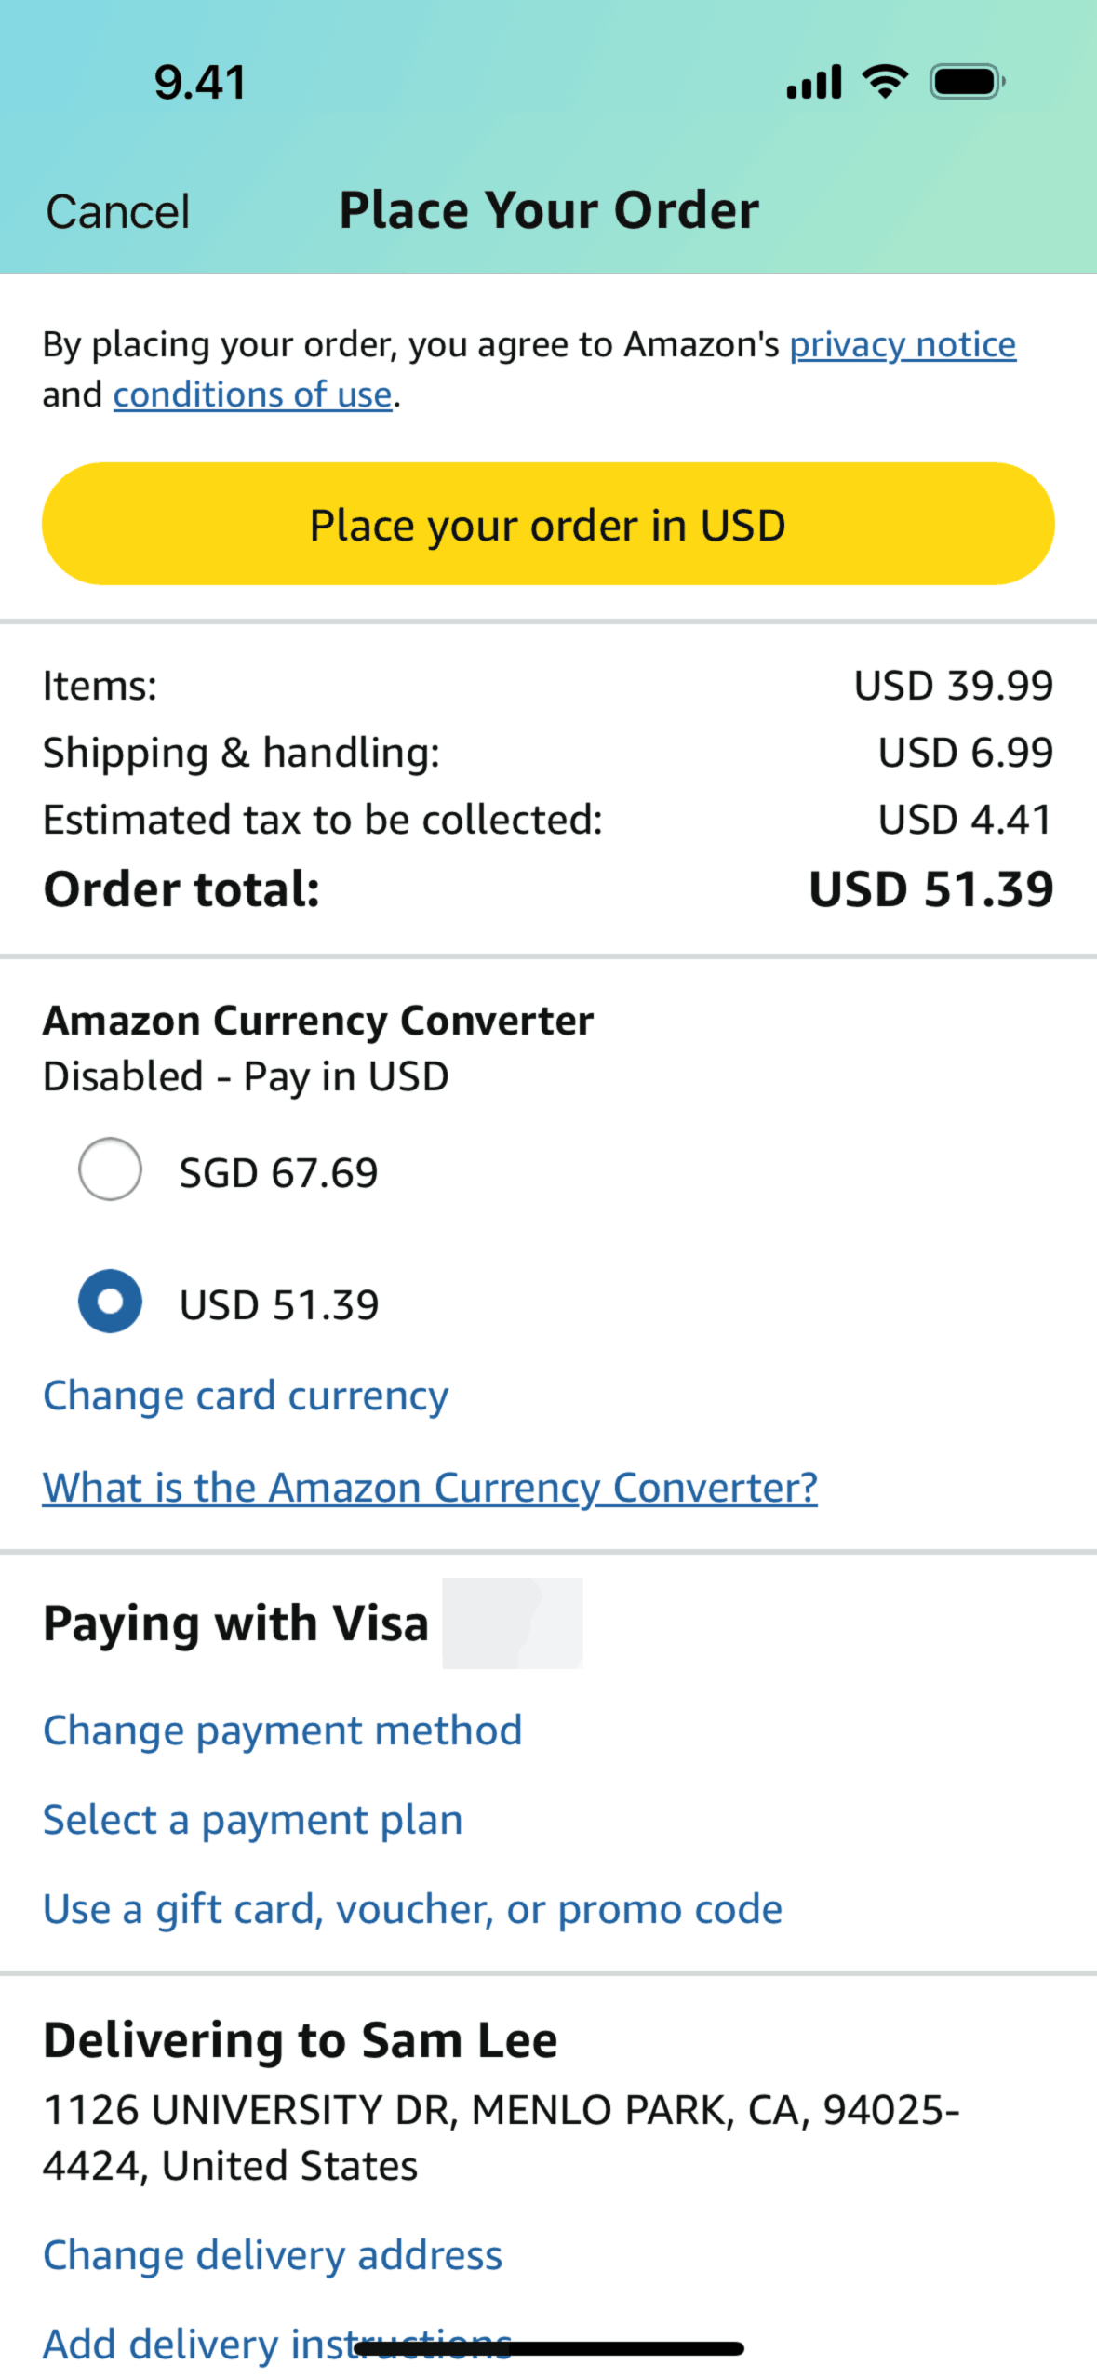Tap Change payment method
Image resolution: width=1097 pixels, height=2378 pixels.
[x=282, y=1730]
